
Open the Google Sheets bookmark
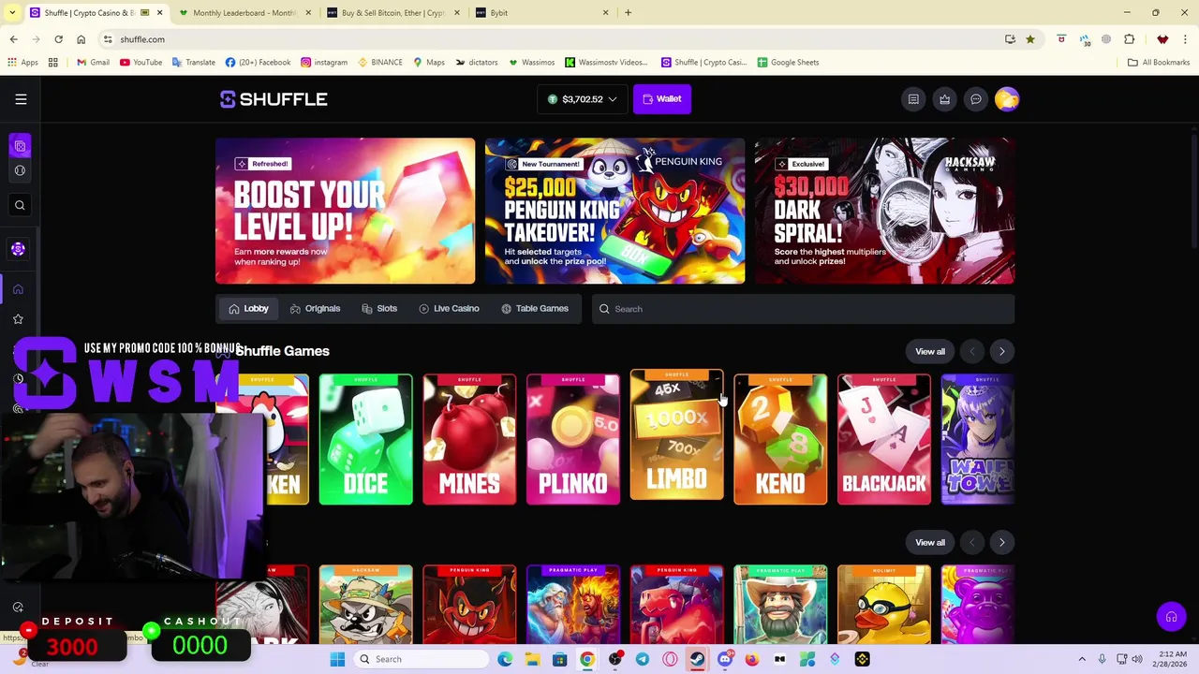[x=788, y=63]
